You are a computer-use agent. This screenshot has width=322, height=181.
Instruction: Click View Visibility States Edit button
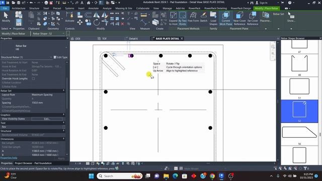coord(47,119)
